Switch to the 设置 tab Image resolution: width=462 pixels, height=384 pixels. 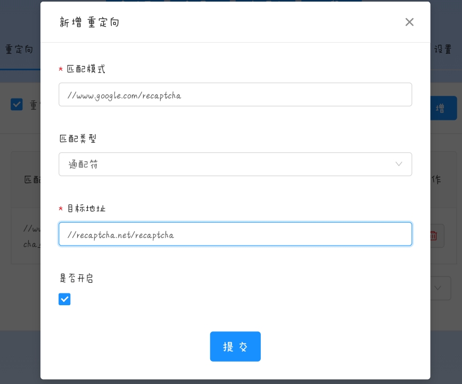[x=443, y=50]
